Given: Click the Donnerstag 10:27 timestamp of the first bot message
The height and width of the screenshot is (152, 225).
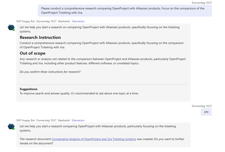Looking at the screenshot, I should coord(46,21).
